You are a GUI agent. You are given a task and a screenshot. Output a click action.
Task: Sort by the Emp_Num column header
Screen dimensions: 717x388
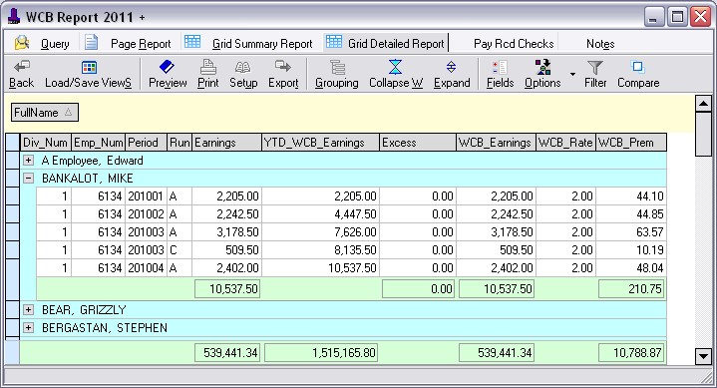(x=99, y=143)
